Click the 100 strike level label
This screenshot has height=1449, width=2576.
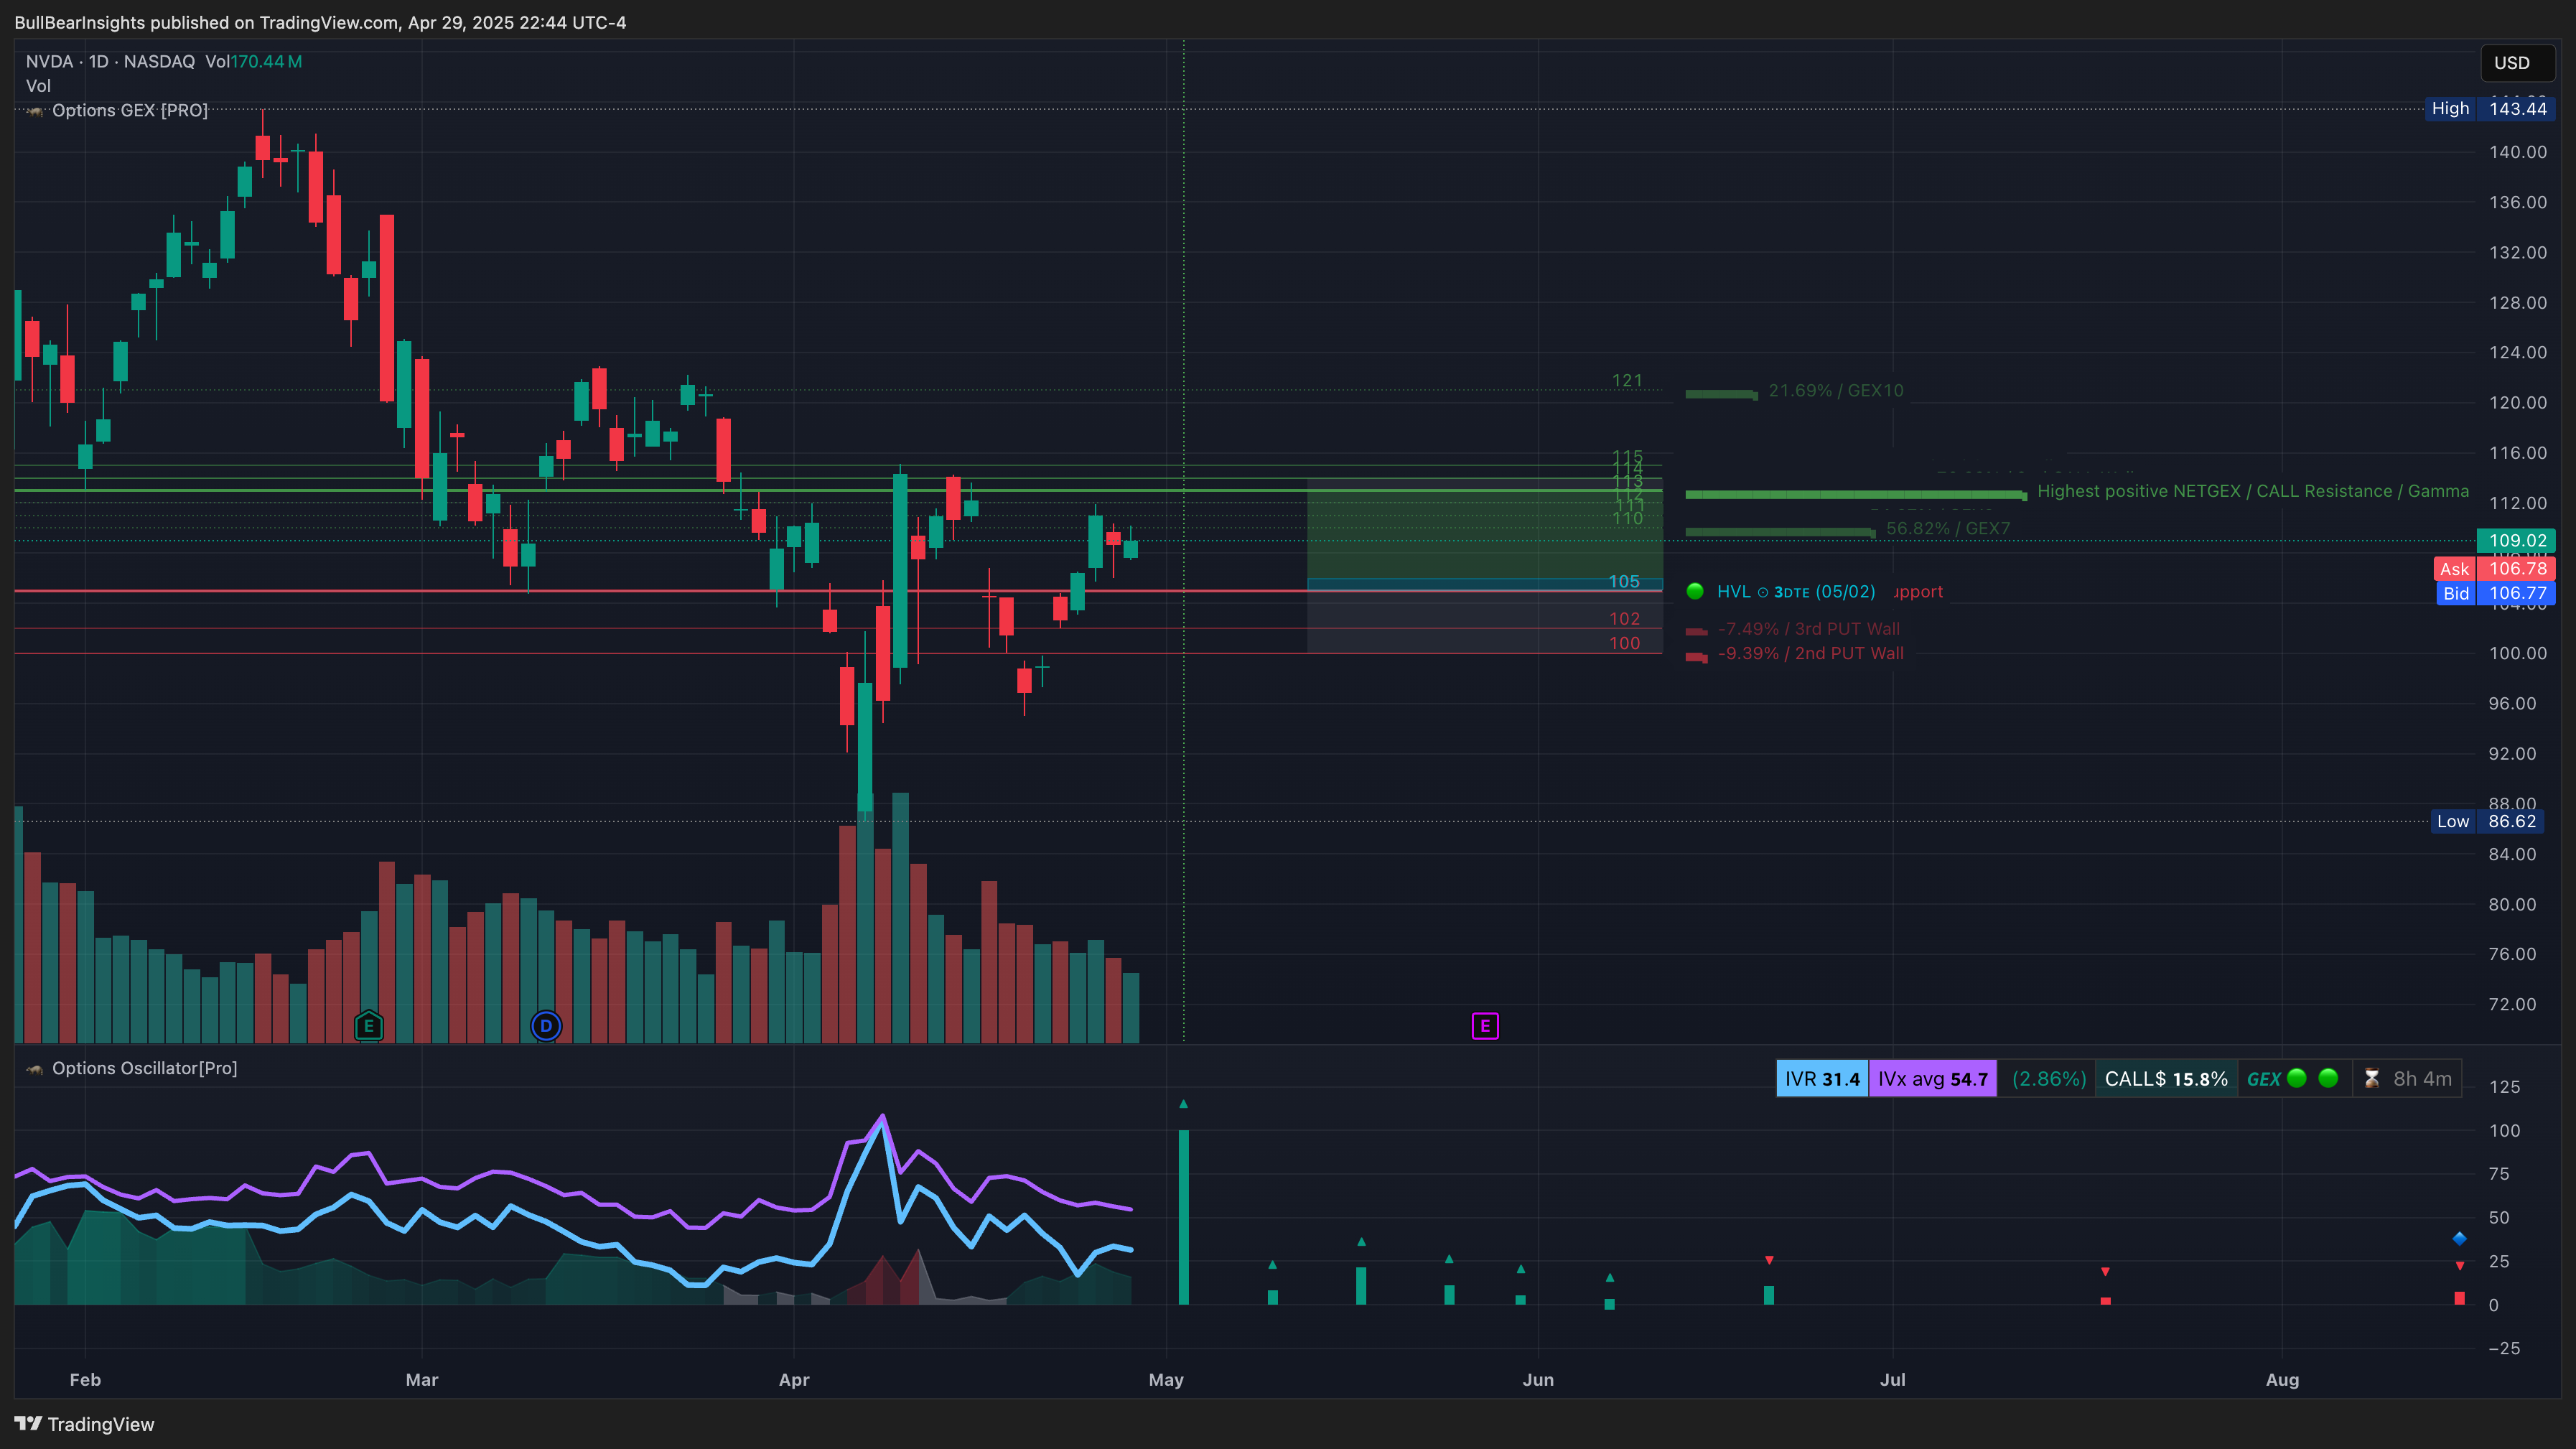[x=1625, y=644]
